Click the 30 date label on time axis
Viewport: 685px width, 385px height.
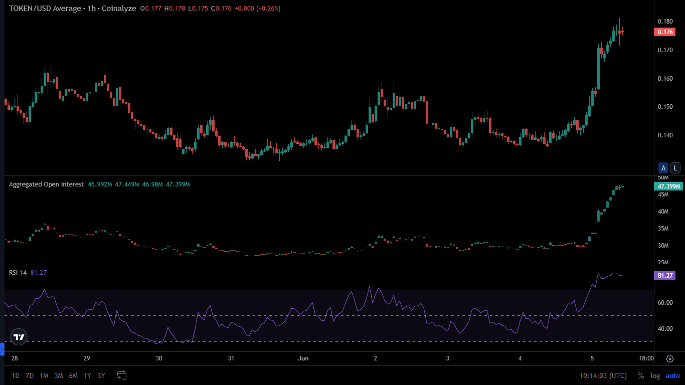click(159, 358)
